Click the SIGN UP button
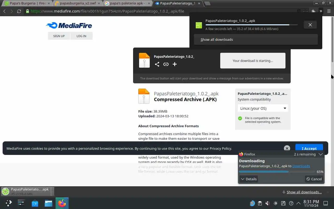Screen dimensions: 334x209 point(59,36)
